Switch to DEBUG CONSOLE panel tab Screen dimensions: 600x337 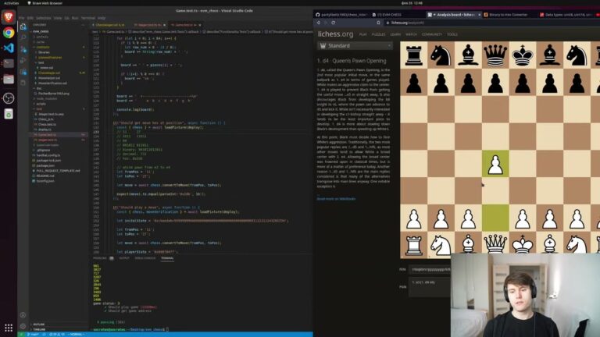pyautogui.click(x=145, y=258)
